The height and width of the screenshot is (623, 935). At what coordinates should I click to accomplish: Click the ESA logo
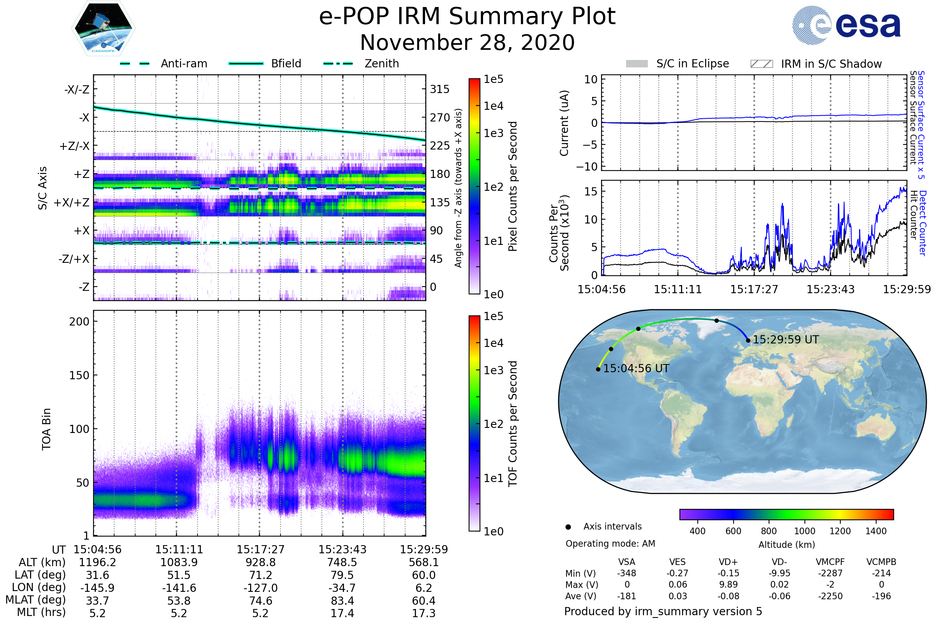click(846, 25)
